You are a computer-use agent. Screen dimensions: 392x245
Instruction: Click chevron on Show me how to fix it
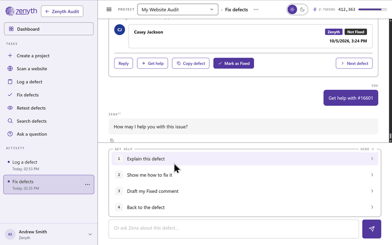point(372,175)
